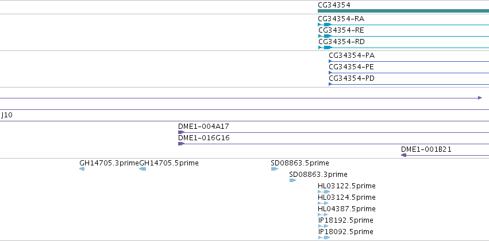Select the GH14705.3prime EST arrow
This screenshot has width=489, height=241.
(x=82, y=169)
